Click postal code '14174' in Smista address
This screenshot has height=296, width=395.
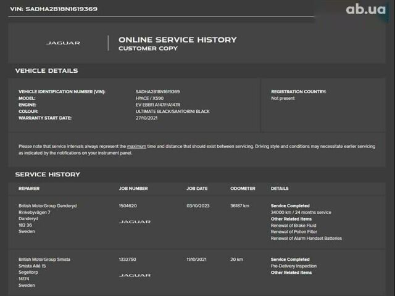click(x=24, y=279)
